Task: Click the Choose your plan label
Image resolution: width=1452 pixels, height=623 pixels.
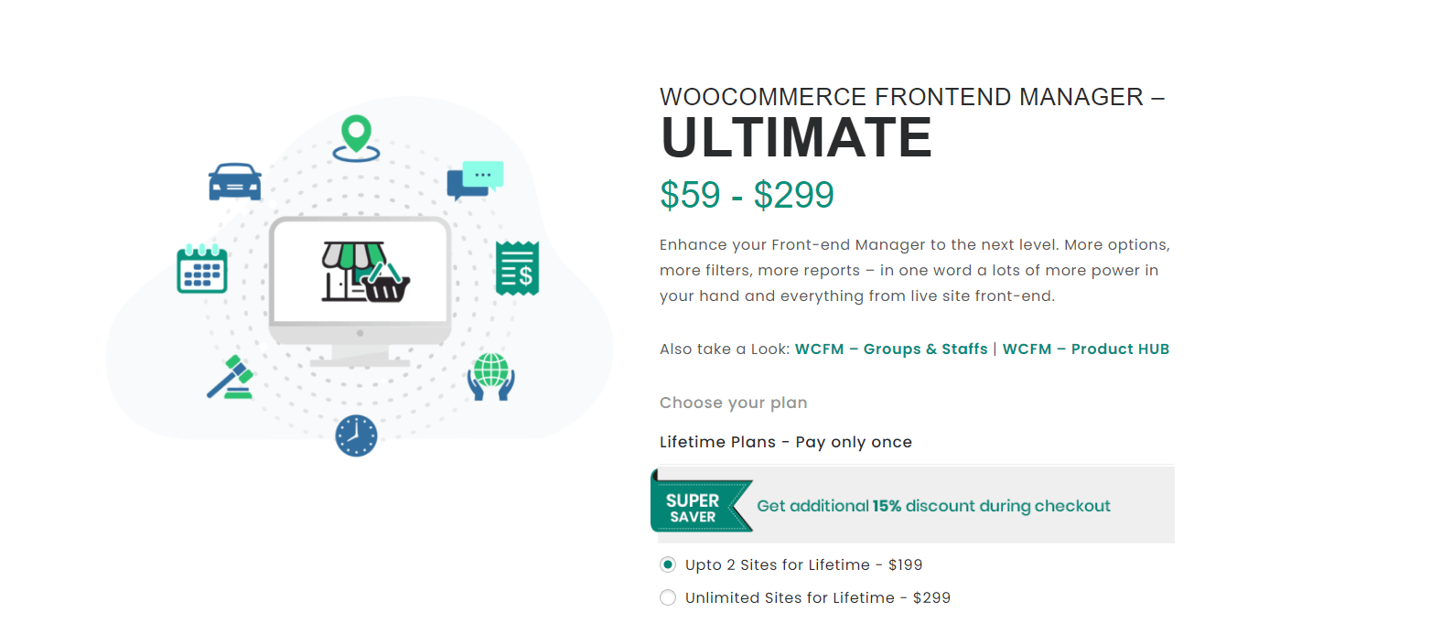Action: (733, 403)
